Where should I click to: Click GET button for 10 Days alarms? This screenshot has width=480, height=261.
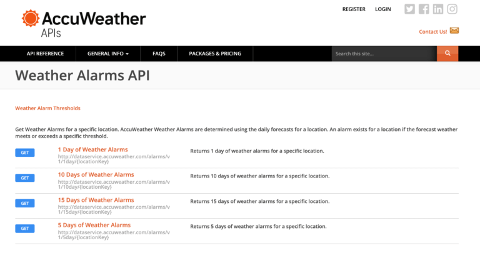[25, 178]
